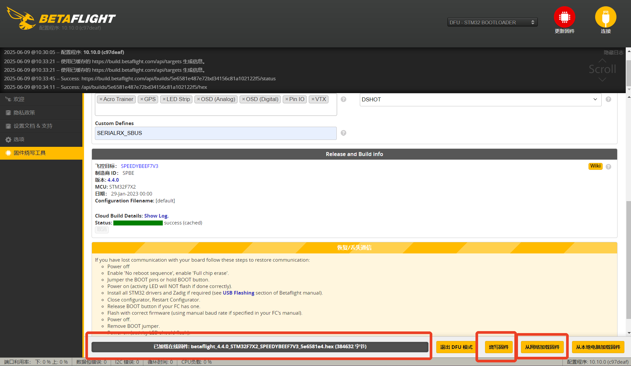This screenshot has width=631, height=366.
Task: Remove the LED Strip option tag
Action: tap(164, 99)
